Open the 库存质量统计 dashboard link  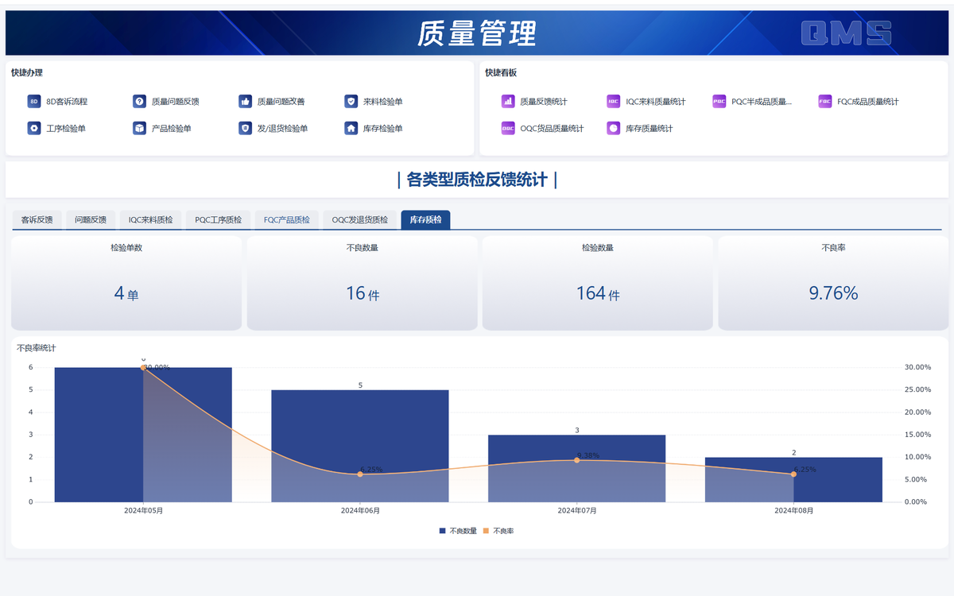point(650,128)
